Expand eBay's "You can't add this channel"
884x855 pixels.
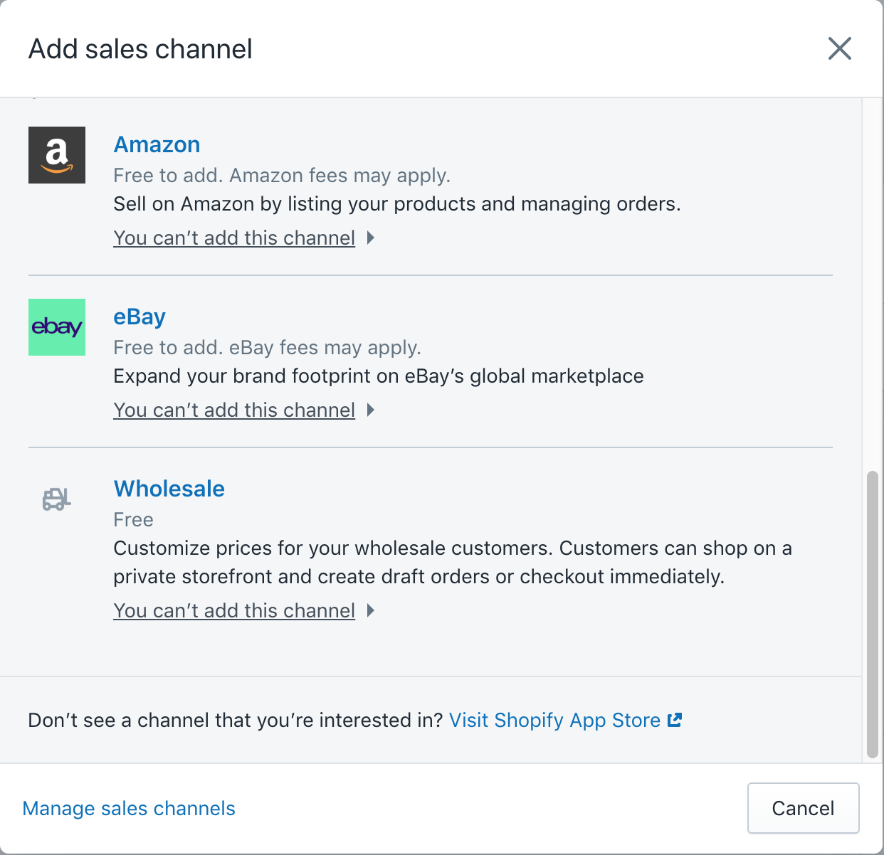pyautogui.click(x=234, y=410)
